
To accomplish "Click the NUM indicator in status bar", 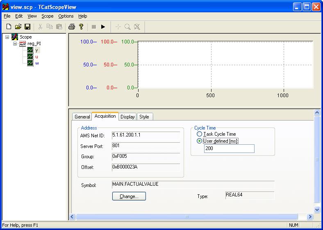I will pyautogui.click(x=293, y=225).
